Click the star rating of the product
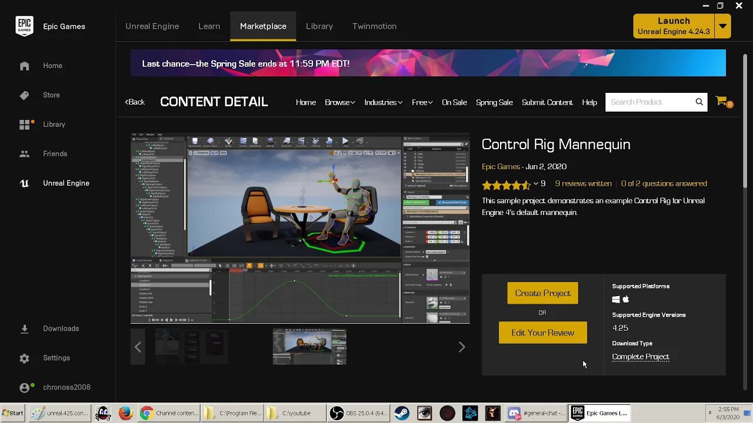Screen dimensions: 753x423 click(506, 184)
